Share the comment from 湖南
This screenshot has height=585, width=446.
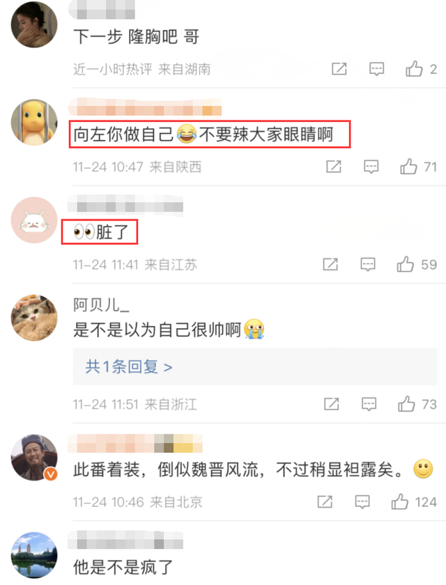click(x=339, y=69)
